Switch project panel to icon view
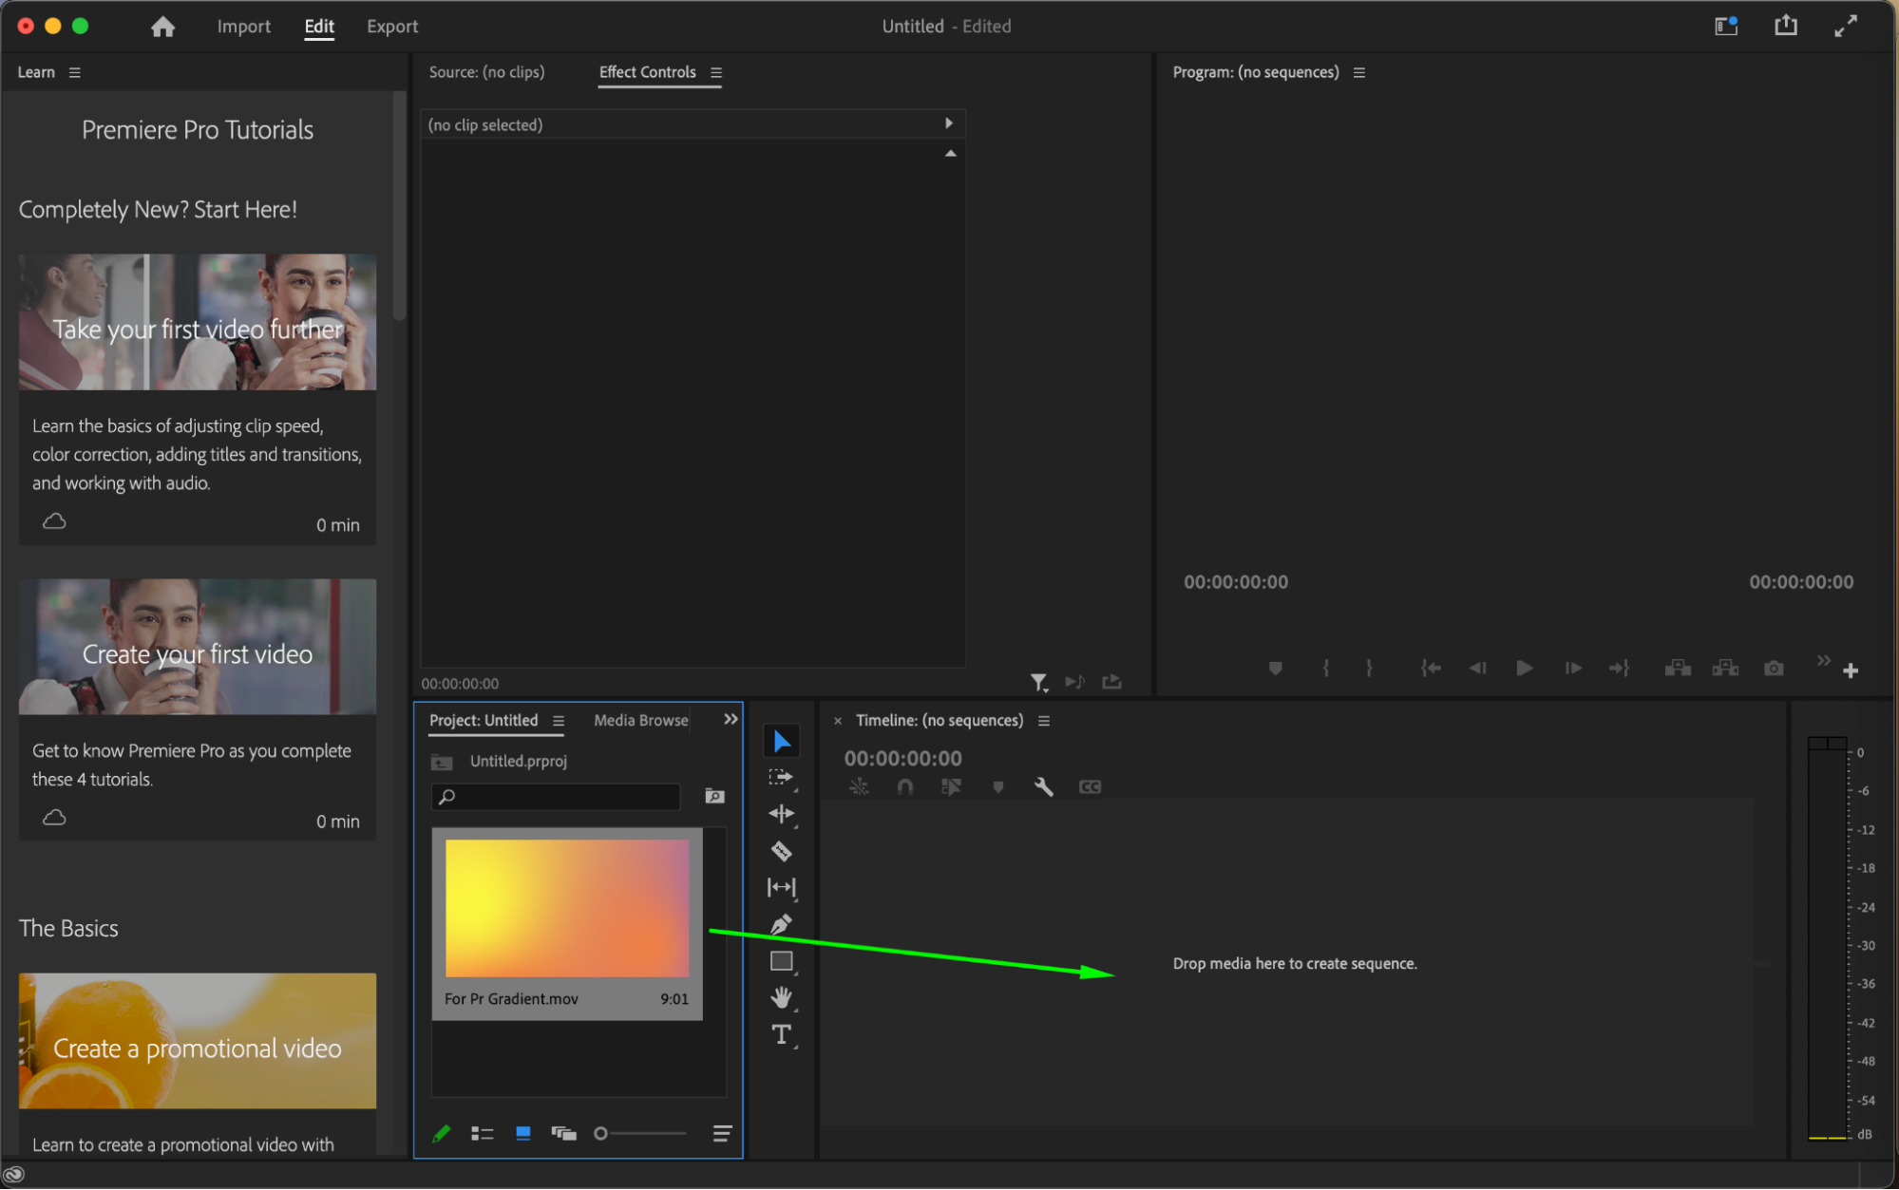Image resolution: width=1899 pixels, height=1190 pixels. tap(522, 1133)
